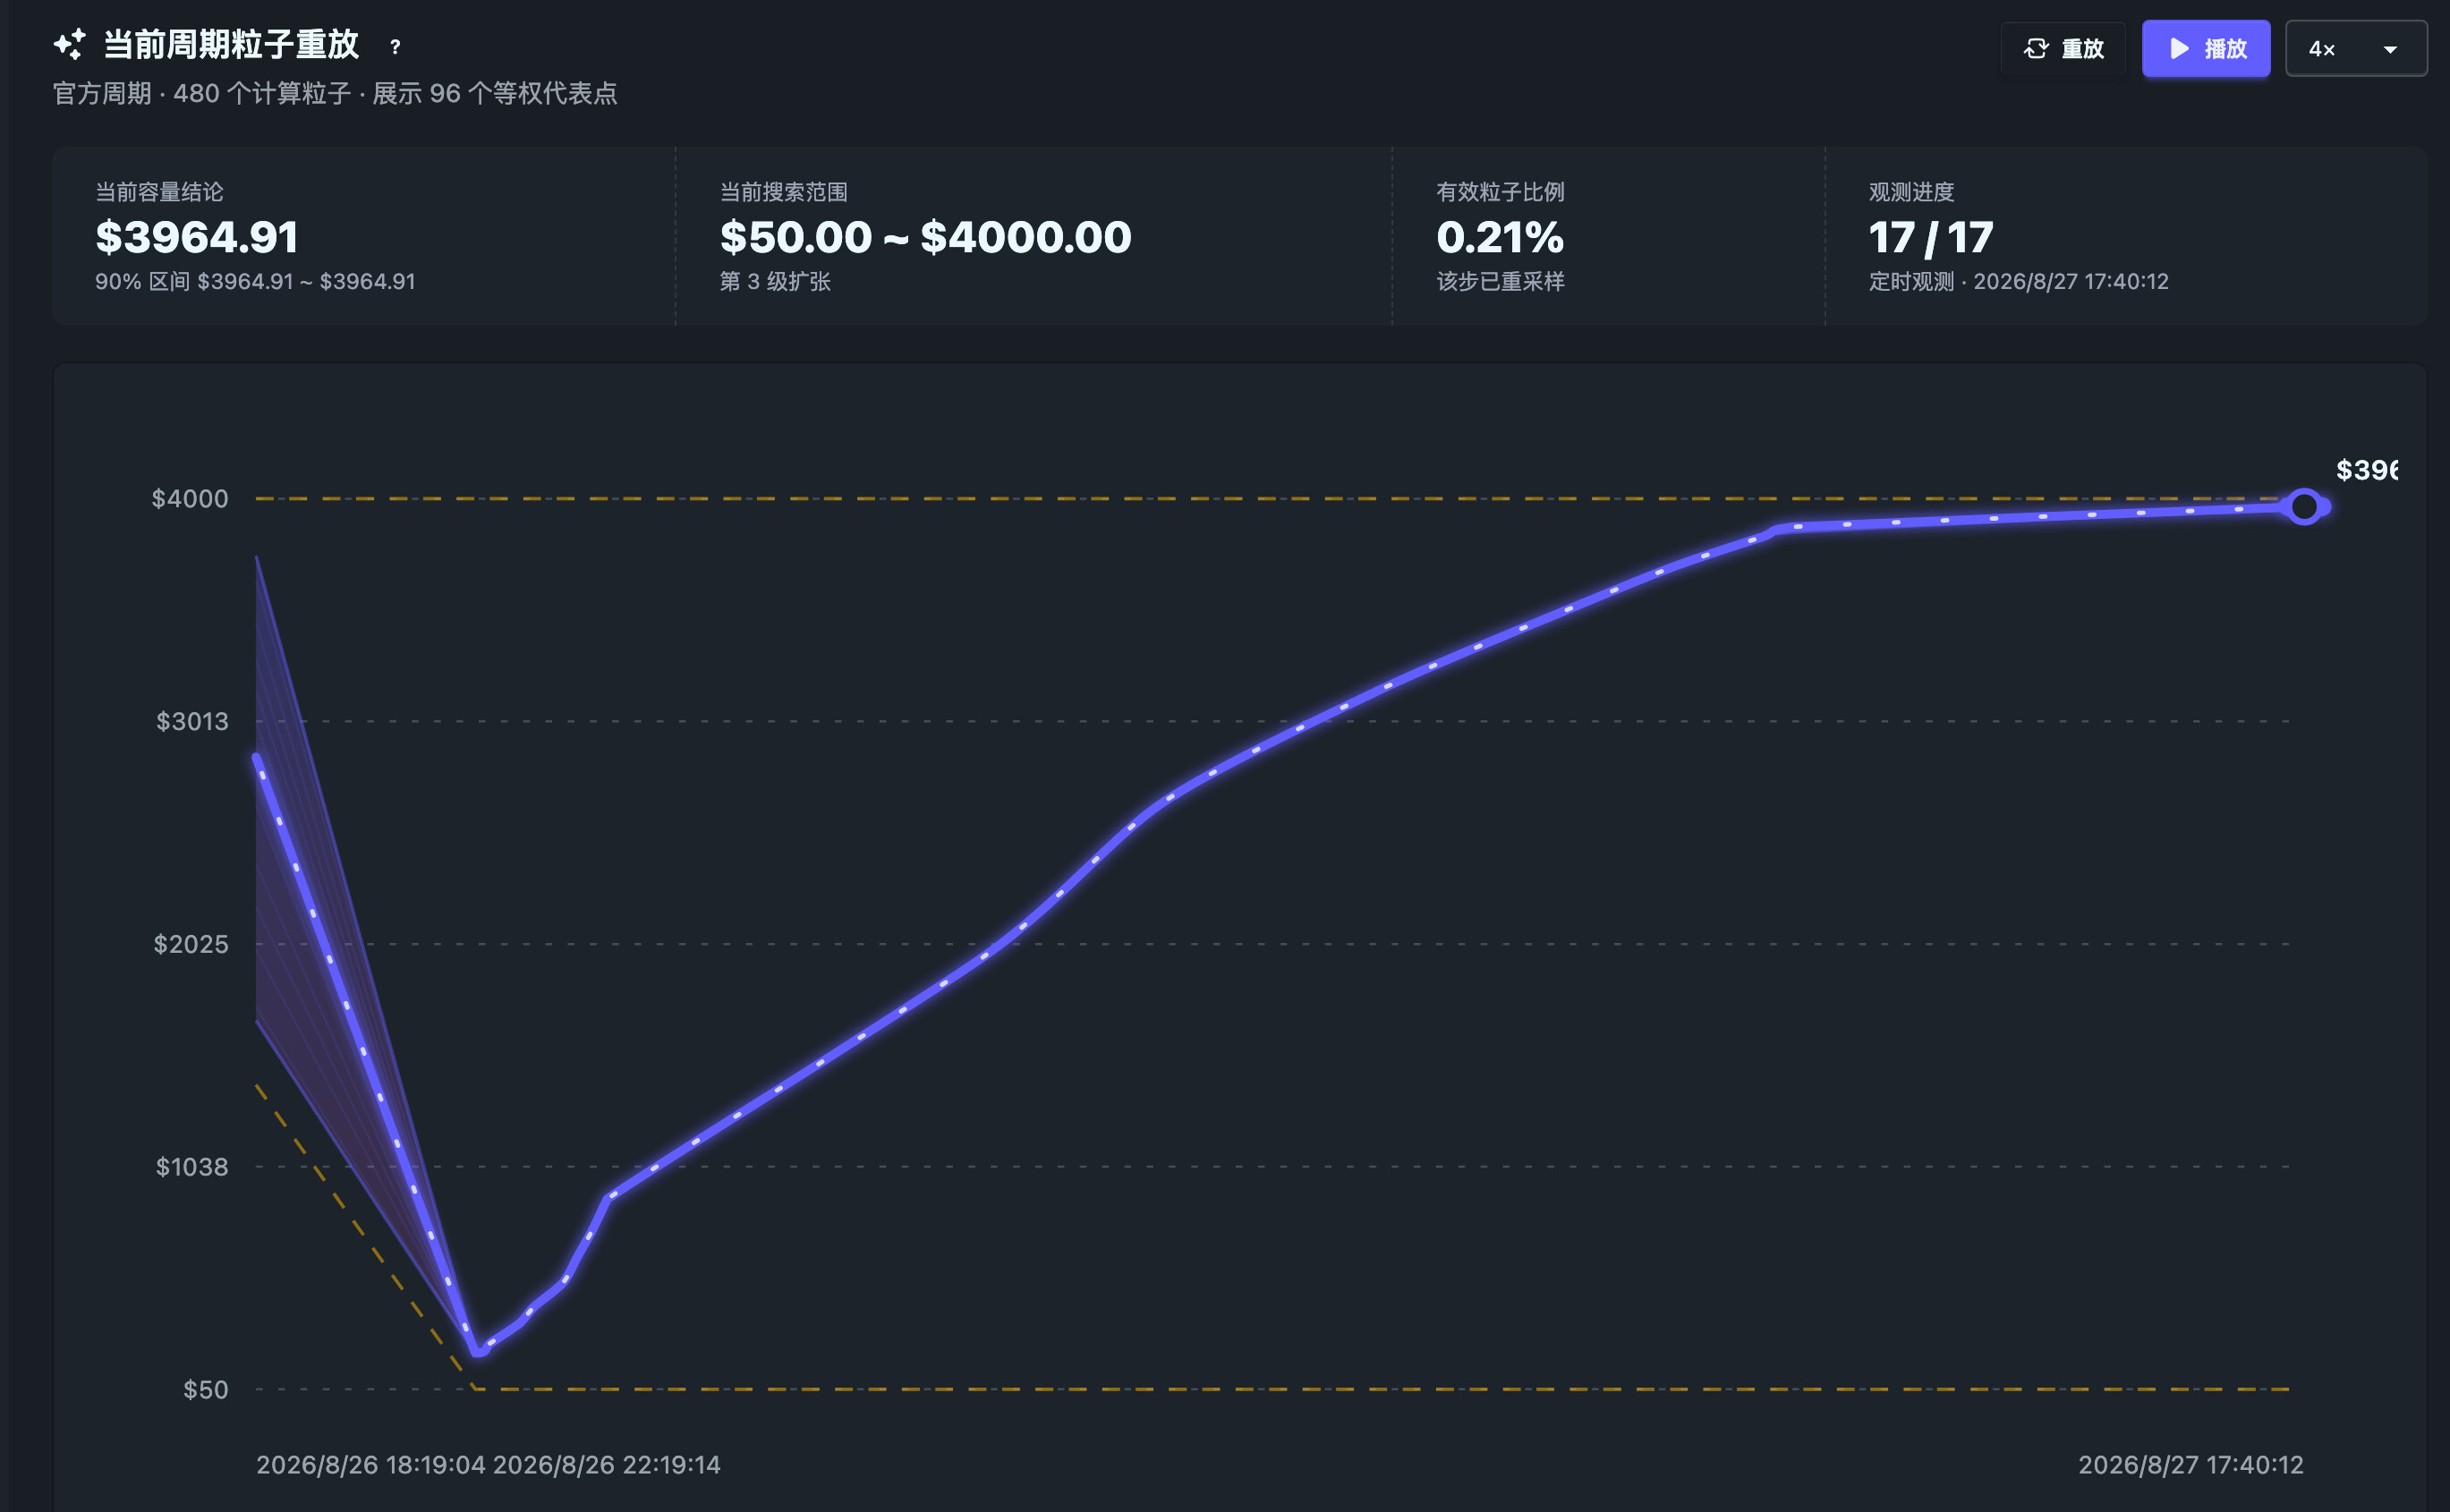Click the 有效粒子比例 label
This screenshot has width=2450, height=1512.
pyautogui.click(x=1500, y=192)
